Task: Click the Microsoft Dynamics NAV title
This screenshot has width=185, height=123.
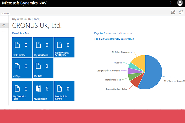Action: (24, 3)
